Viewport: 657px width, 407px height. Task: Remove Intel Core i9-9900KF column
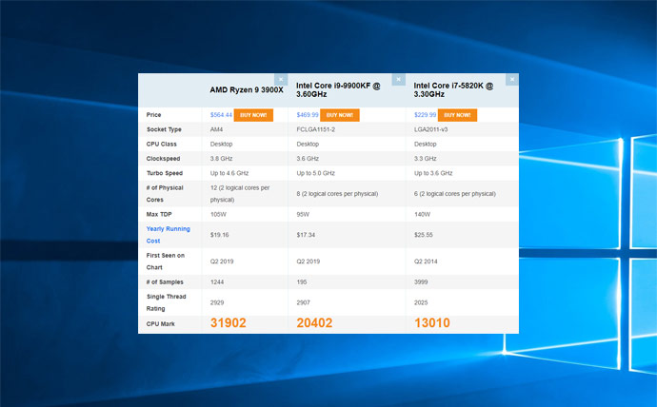(x=396, y=79)
